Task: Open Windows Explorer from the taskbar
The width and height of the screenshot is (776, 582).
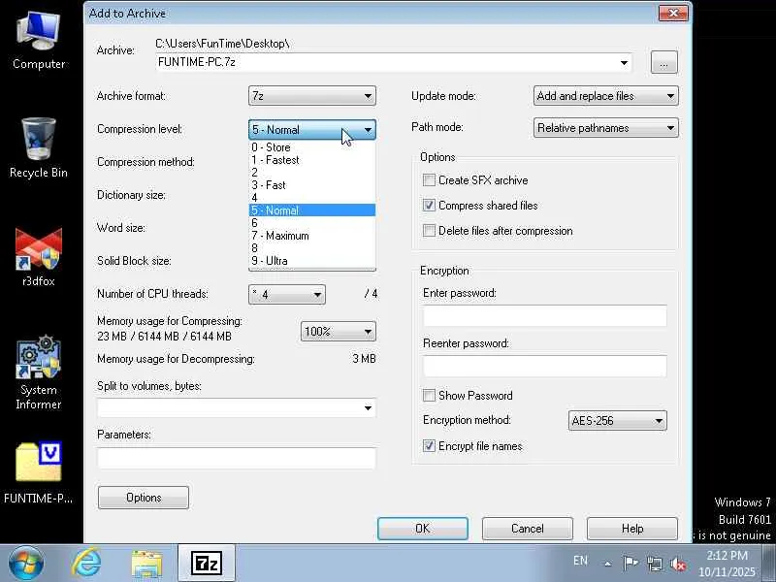Action: click(x=146, y=564)
